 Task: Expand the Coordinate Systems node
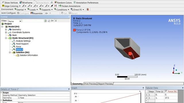(x=6, y=32)
